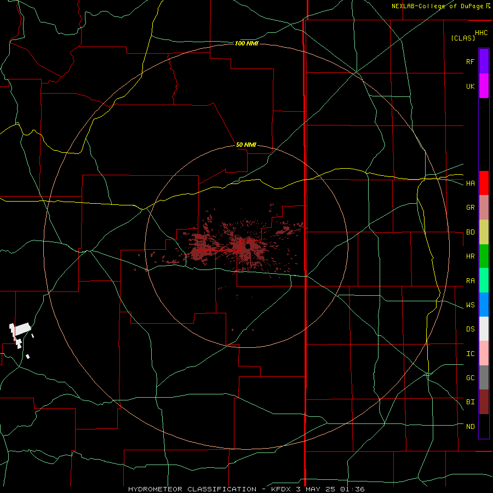The height and width of the screenshot is (493, 493).
Task: Click the RF purple legend swatch
Action: [x=484, y=61]
